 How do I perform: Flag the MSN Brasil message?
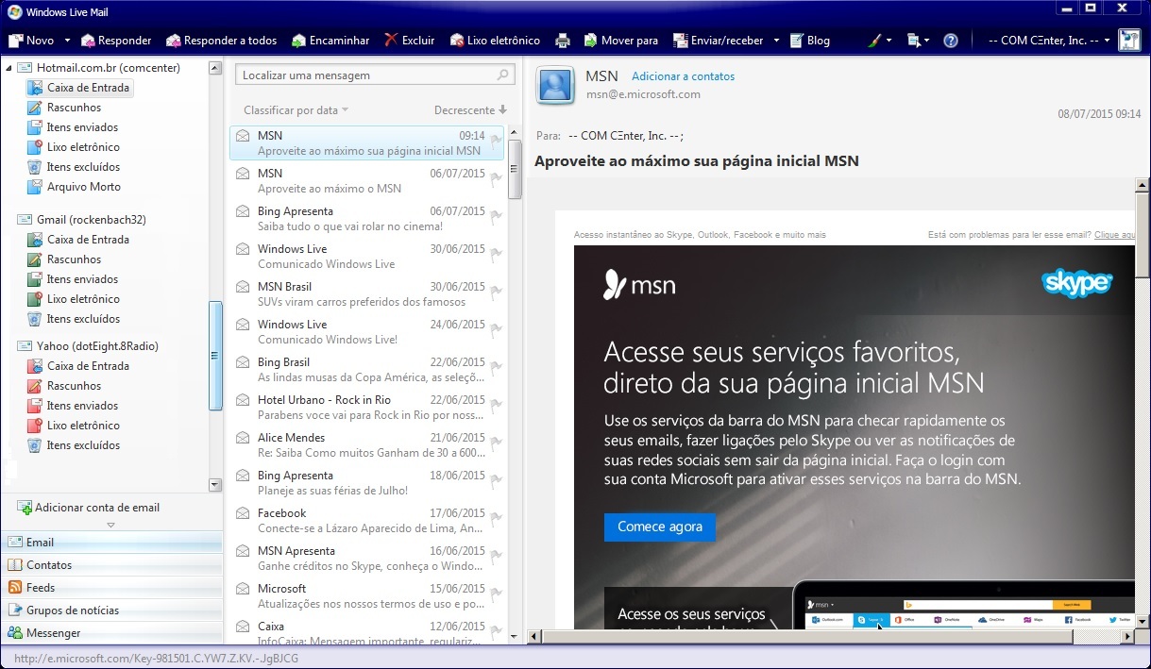click(x=497, y=292)
